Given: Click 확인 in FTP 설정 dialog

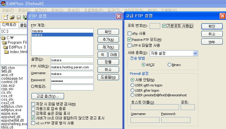Looking at the screenshot, I should pyautogui.click(x=108, y=32).
